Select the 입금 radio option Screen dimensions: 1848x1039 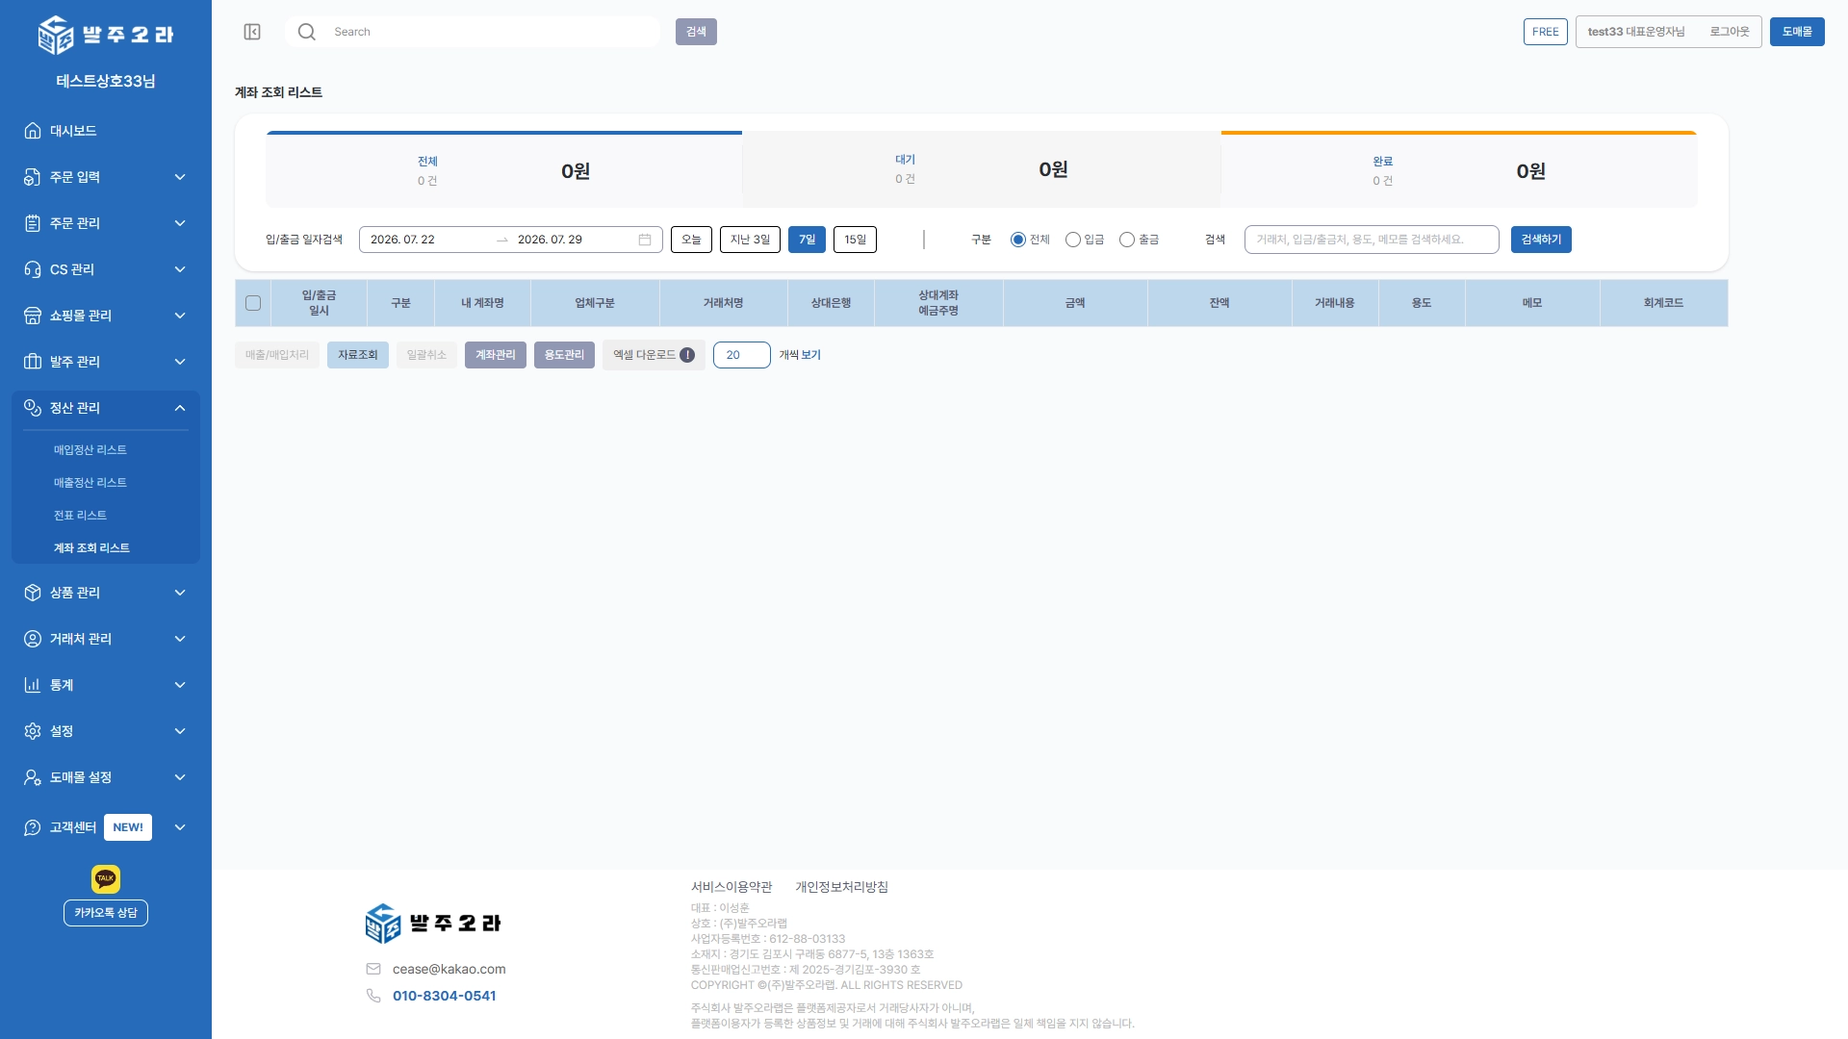click(1073, 240)
